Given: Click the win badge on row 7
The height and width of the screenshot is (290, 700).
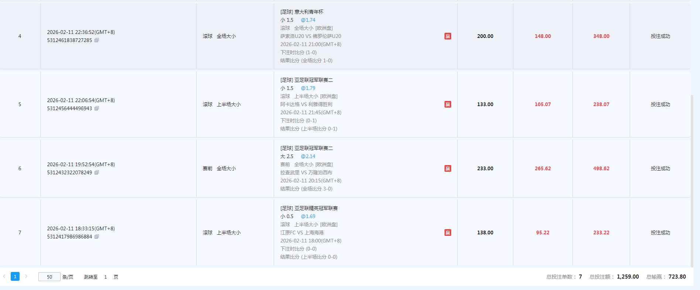Looking at the screenshot, I should click(x=447, y=233).
